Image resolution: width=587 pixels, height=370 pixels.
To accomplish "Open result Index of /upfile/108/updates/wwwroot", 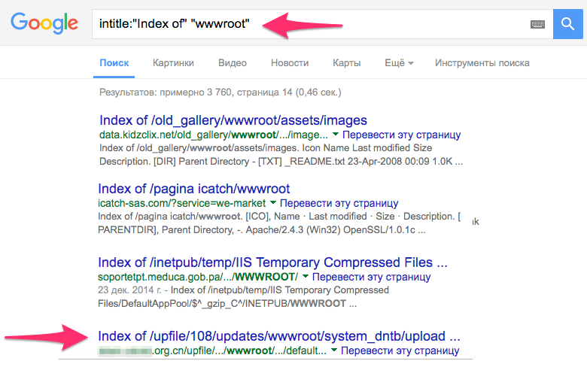I will (278, 335).
